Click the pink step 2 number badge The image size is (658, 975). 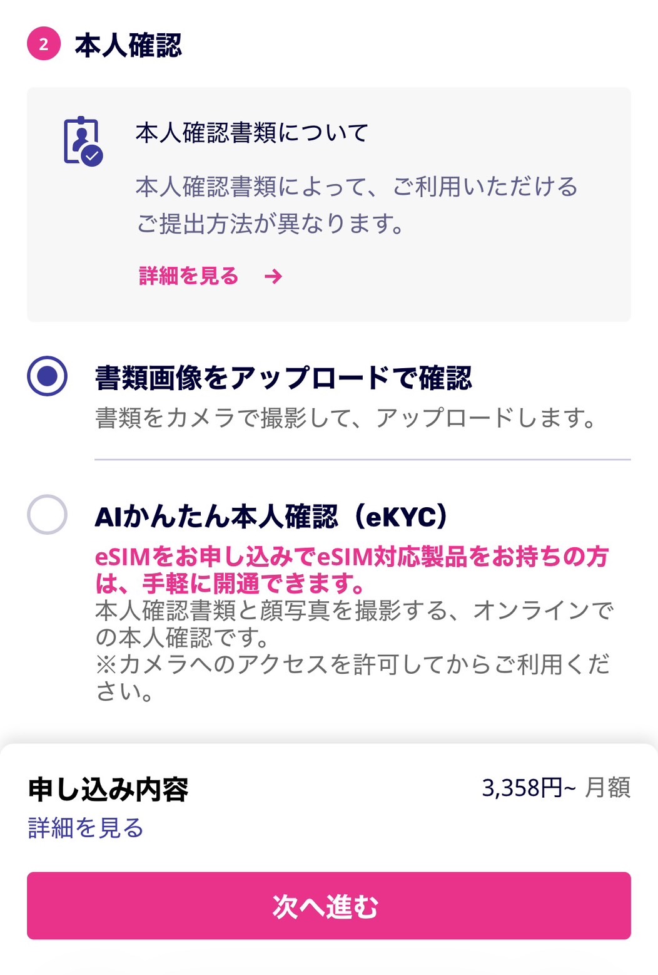44,44
